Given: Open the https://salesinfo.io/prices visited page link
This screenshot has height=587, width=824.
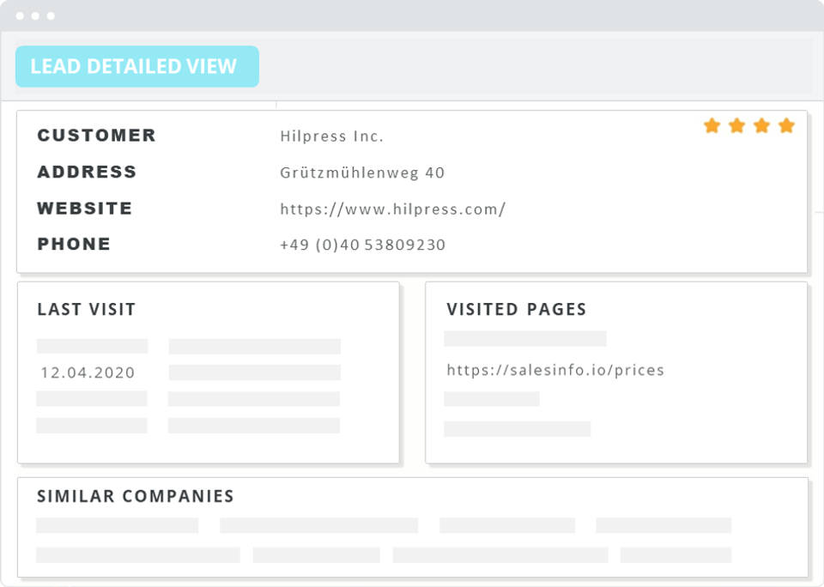Looking at the screenshot, I should [x=555, y=370].
